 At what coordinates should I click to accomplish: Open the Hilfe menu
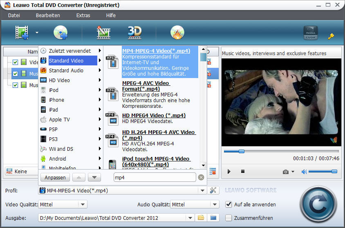click(x=111, y=16)
